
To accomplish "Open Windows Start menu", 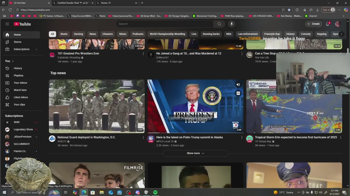I will [4, 192].
